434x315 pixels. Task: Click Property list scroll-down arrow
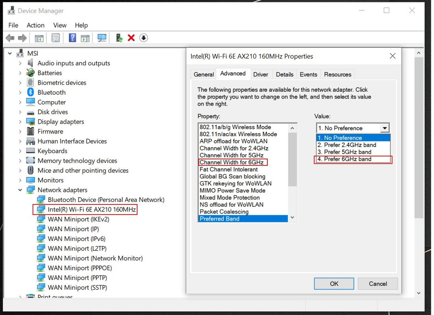[x=292, y=218]
